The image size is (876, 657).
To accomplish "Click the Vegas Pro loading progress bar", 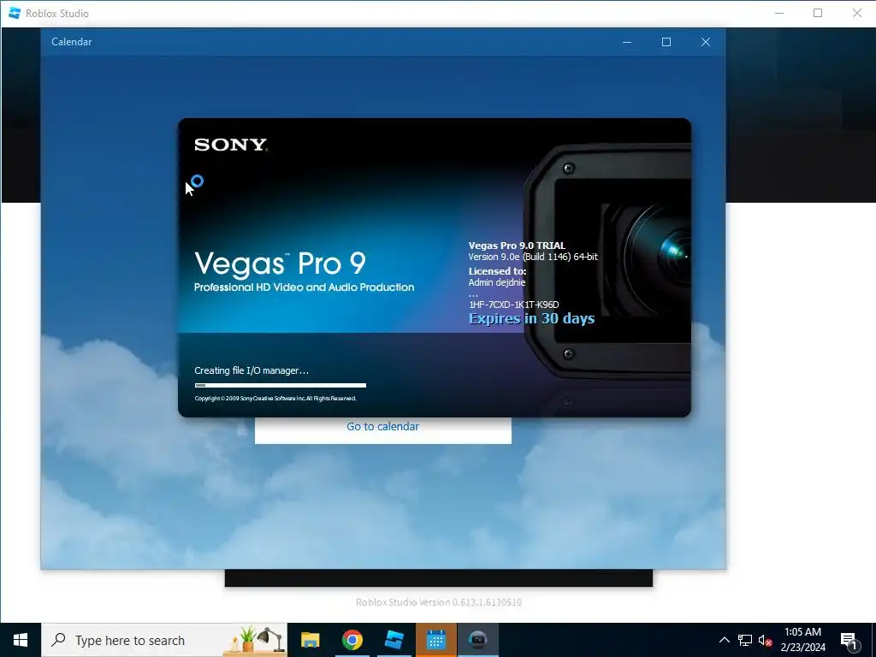I will [281, 385].
